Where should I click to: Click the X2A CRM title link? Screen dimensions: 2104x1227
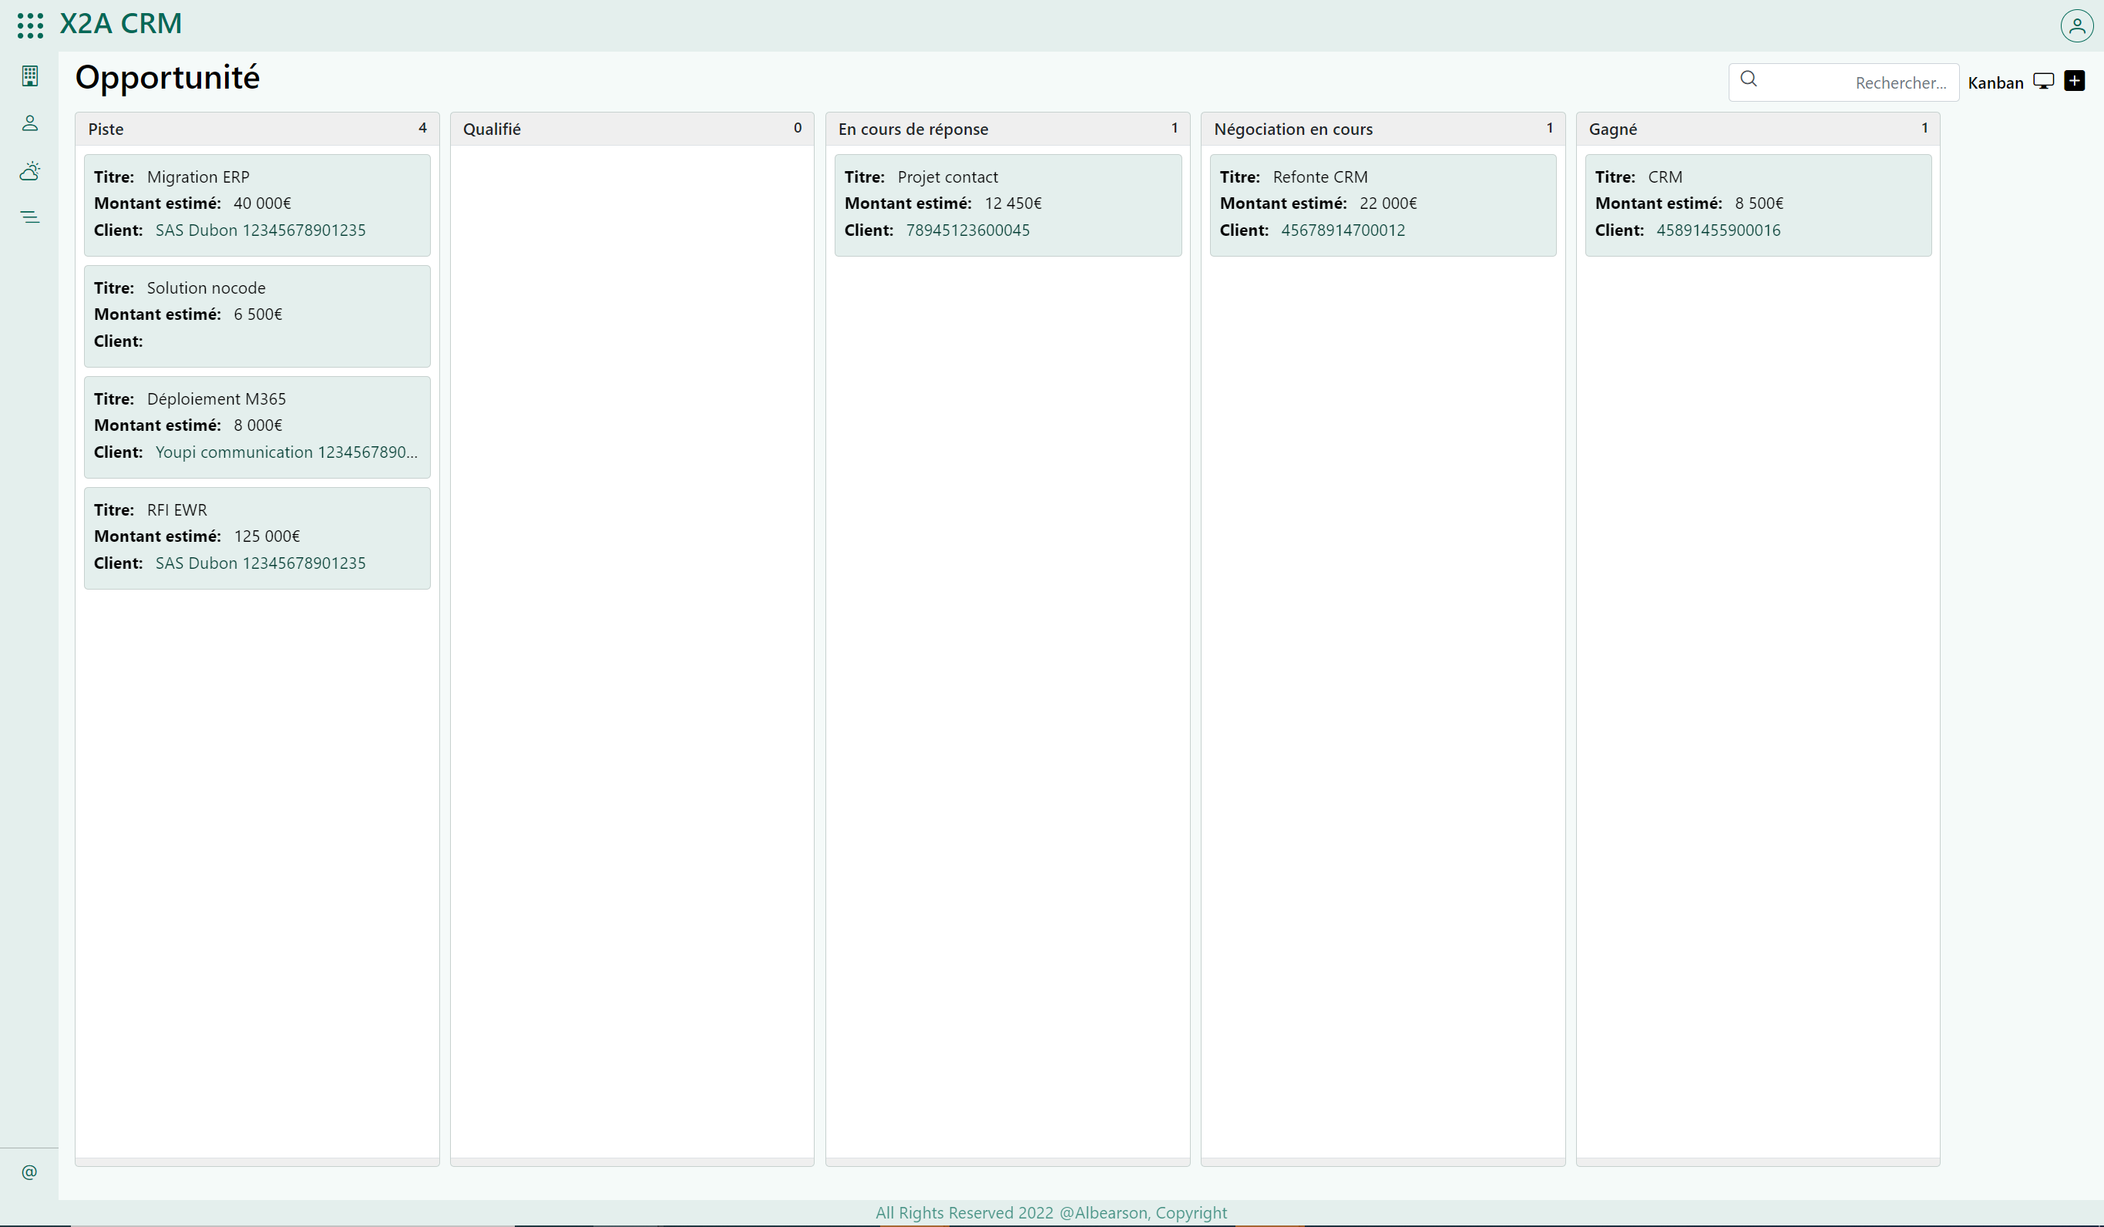[x=120, y=23]
